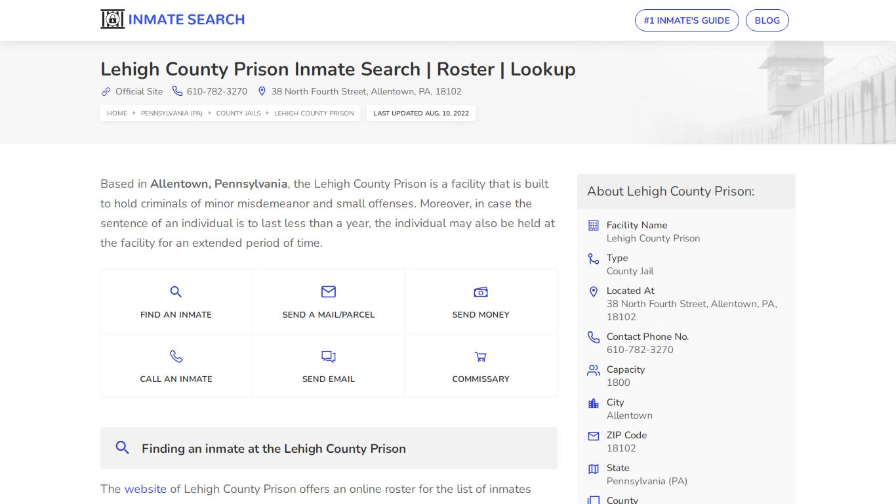Click the cash icon above Send Money
The image size is (896, 504).
[481, 292]
